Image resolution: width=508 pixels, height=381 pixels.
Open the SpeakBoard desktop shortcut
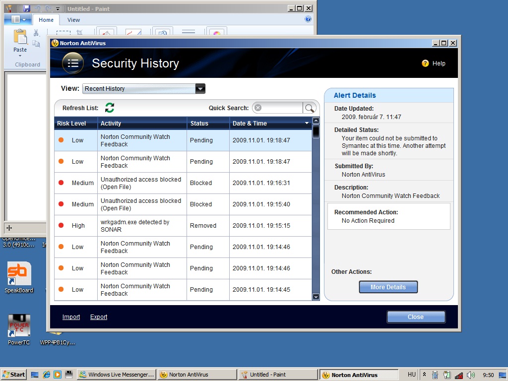pos(19,277)
